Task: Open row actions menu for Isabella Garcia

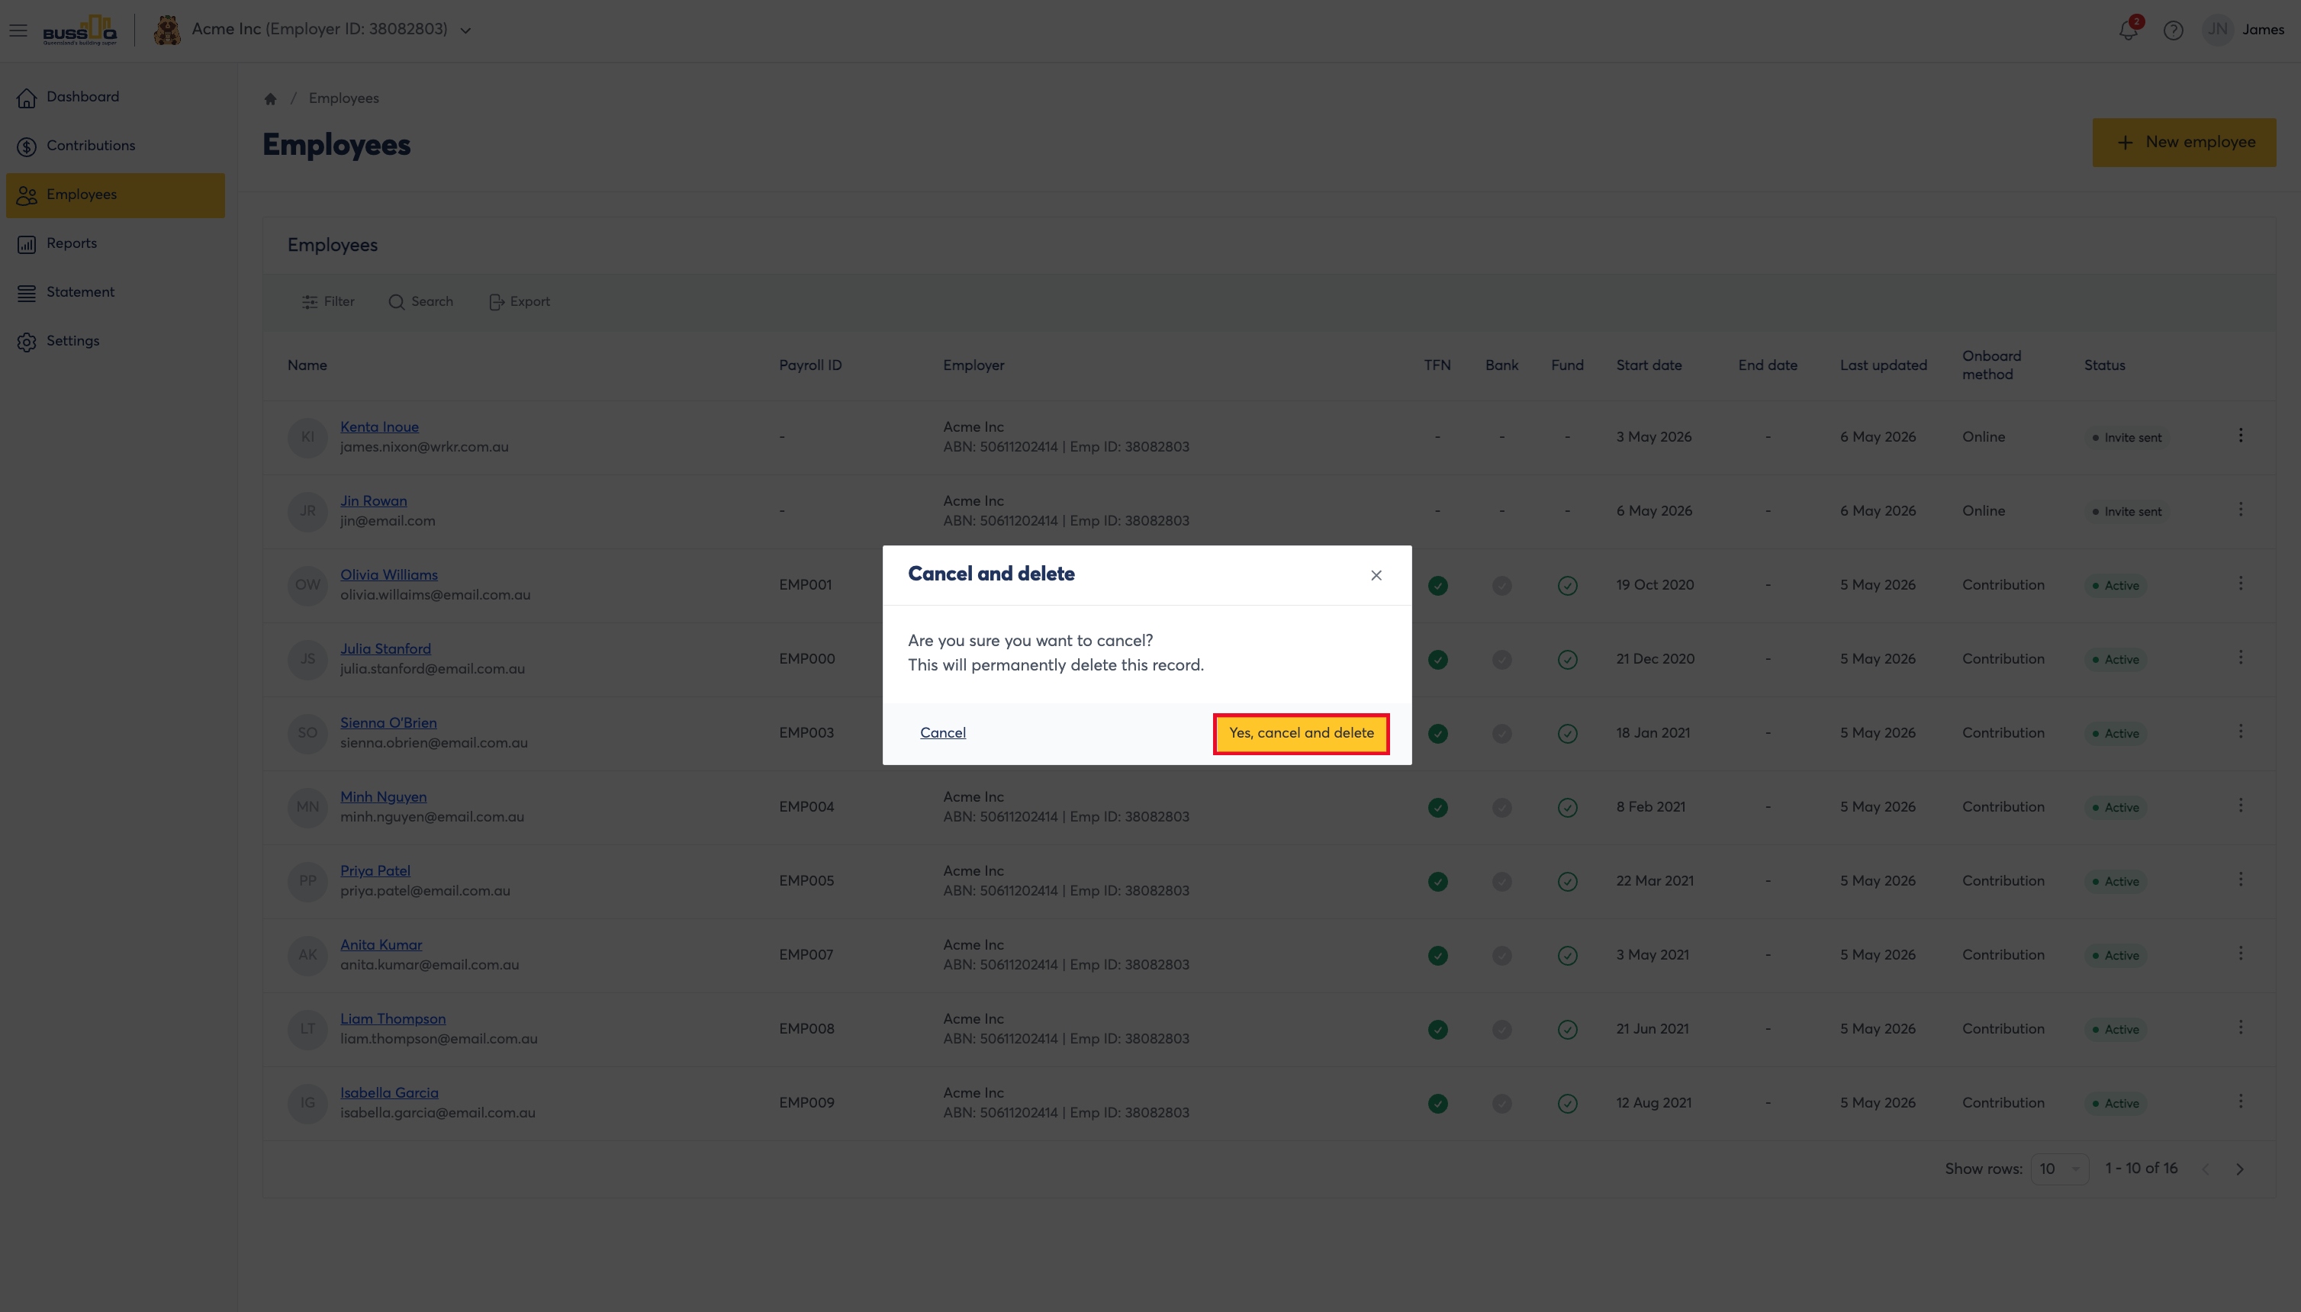Action: (x=2240, y=1102)
